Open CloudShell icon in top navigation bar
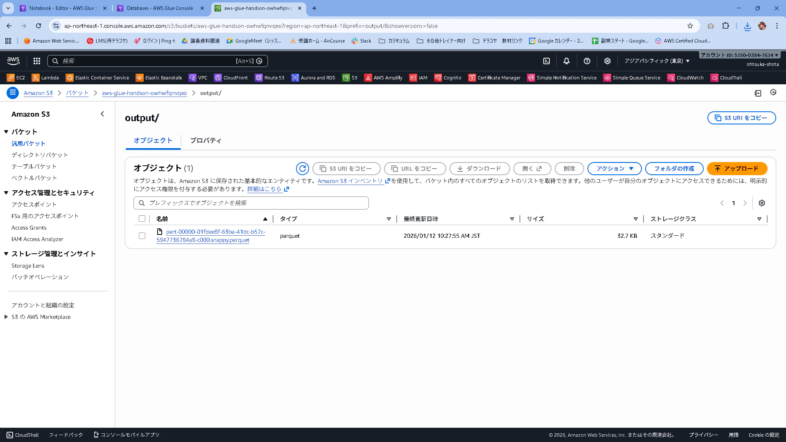This screenshot has height=442, width=786. (547, 61)
